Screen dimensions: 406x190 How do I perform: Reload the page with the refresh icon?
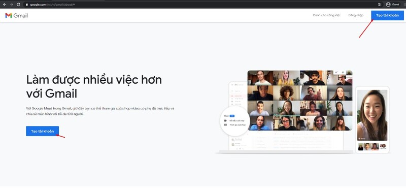18,5
